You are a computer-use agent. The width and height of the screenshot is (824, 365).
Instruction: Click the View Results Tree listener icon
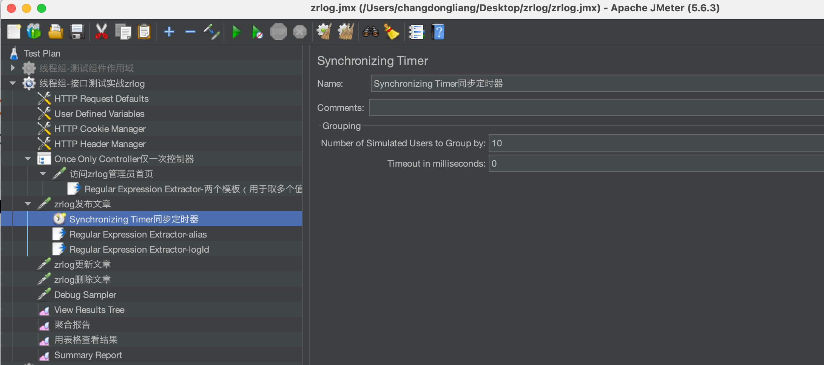click(44, 310)
